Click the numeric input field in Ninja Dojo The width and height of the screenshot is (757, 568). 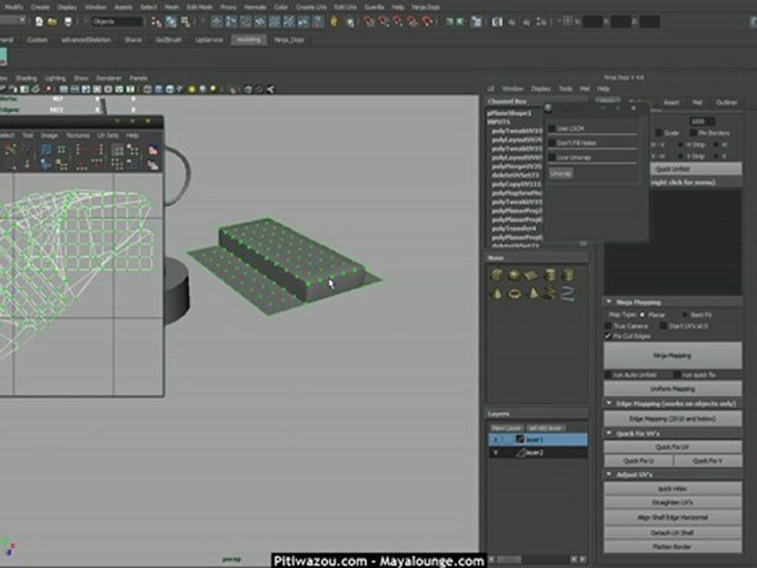pyautogui.click(x=702, y=121)
